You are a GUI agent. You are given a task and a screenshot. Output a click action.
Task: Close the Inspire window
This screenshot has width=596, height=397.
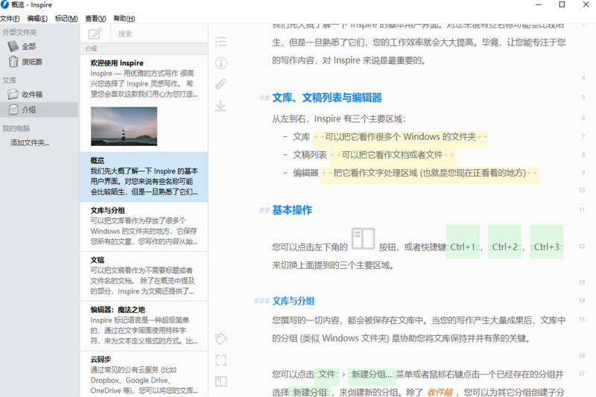click(586, 4)
